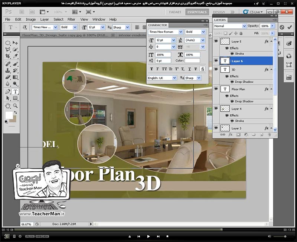This screenshot has width=297, height=242.
Task: Open the Bold font style dropdown in options bar
Action: [x=75, y=27]
